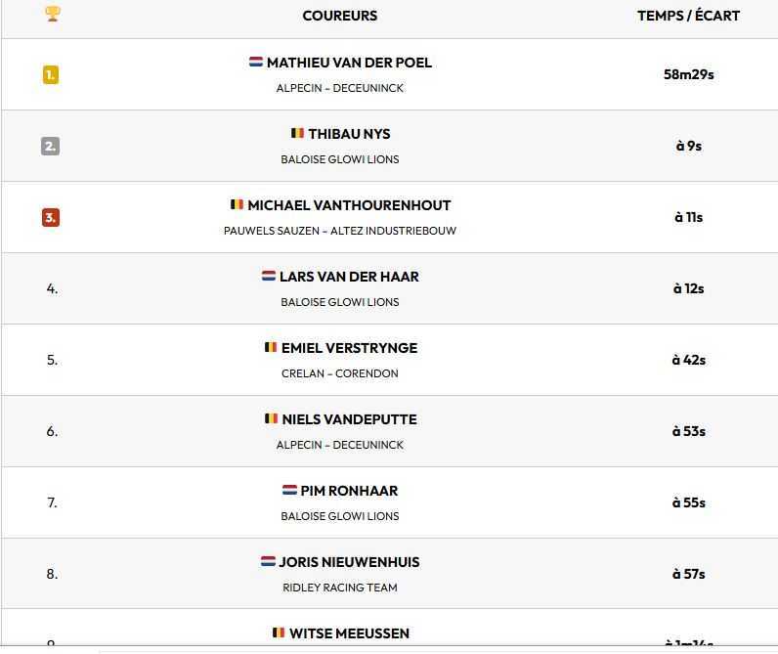Click the Pauwels Sauzen – Altez Industriebouw team
Screen dimensions: 778x654
point(340,231)
